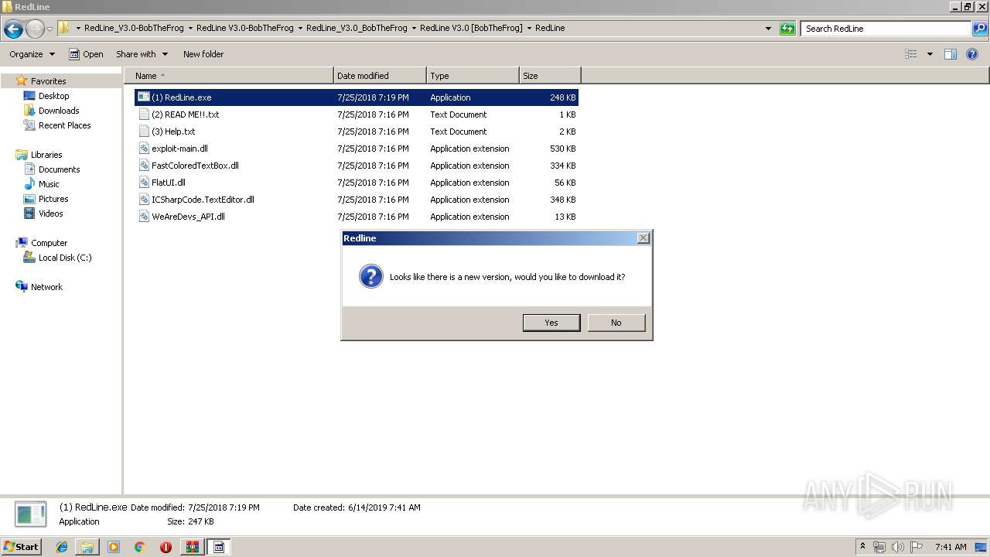Select FastColoredTextBox.dll file
The image size is (990, 557).
(x=357, y=166)
